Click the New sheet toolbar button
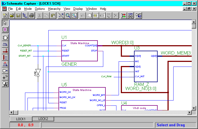Image resolution: width=198 pixels, height=129 pixels. [5, 15]
